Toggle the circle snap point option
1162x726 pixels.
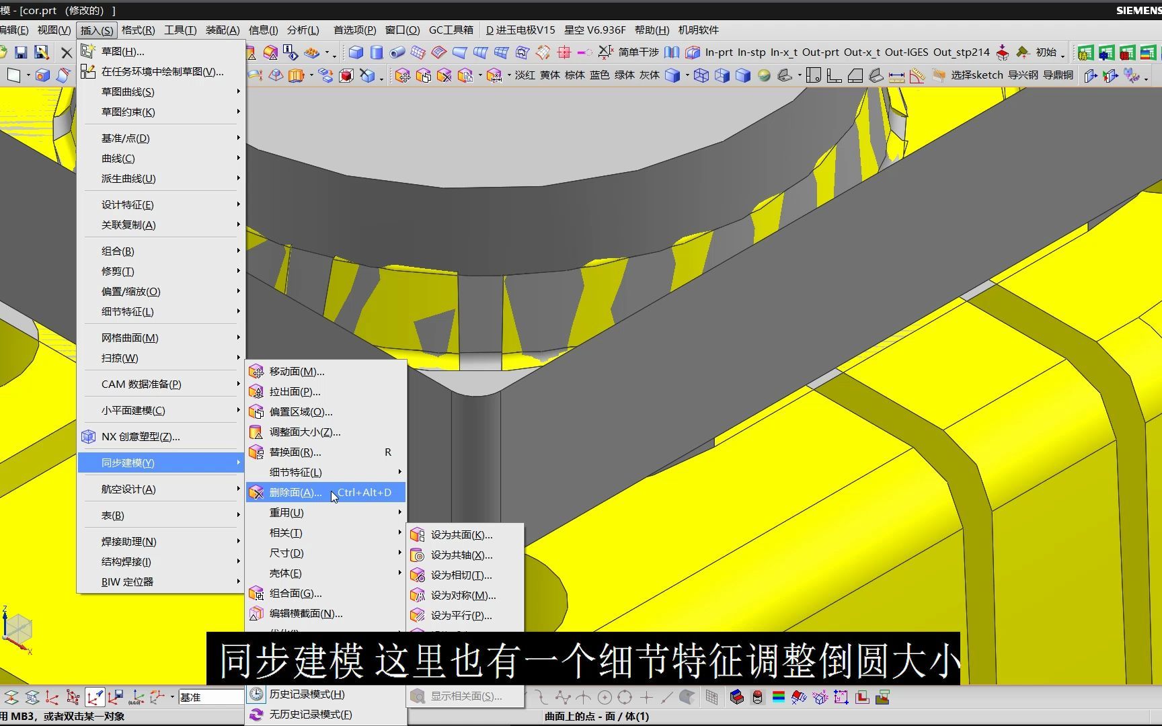(x=625, y=697)
